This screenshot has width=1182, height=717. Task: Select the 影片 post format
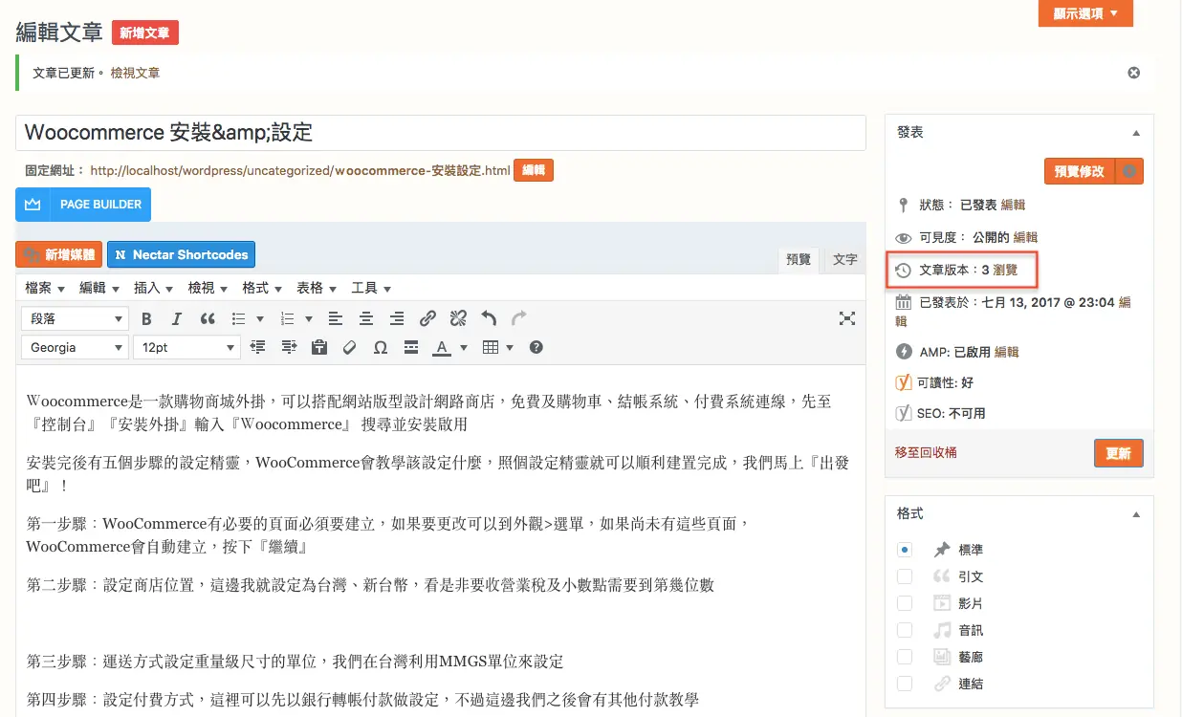click(x=905, y=603)
